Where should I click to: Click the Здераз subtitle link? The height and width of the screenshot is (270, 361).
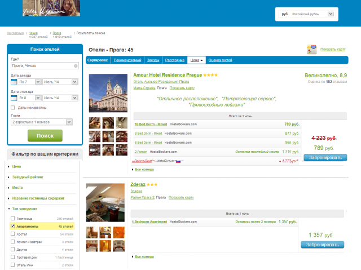(137, 191)
